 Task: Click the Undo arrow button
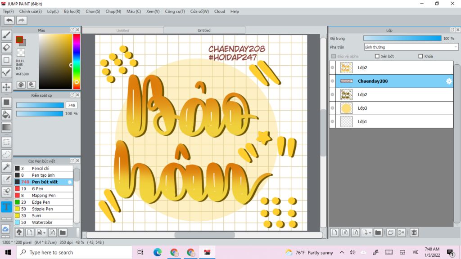point(9,20)
